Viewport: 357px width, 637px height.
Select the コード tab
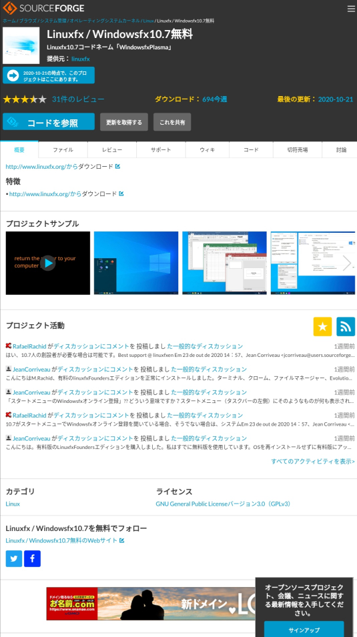(x=252, y=149)
